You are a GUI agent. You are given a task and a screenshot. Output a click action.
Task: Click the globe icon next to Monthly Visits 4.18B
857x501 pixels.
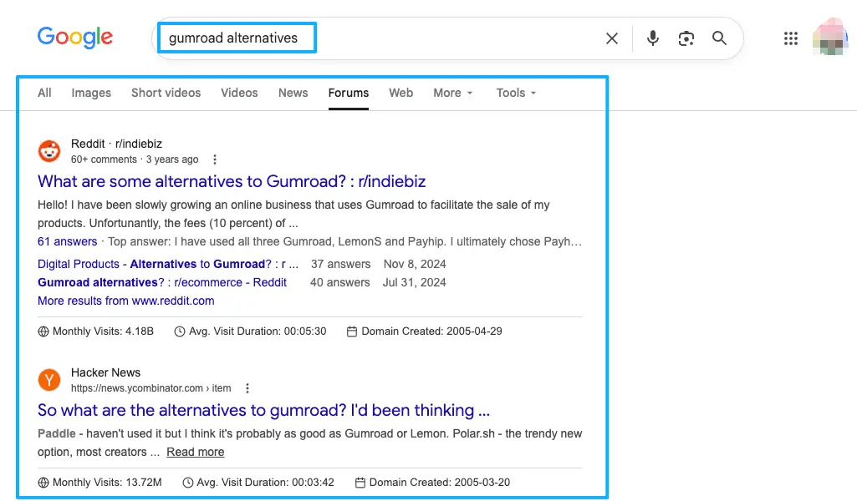[x=43, y=331]
